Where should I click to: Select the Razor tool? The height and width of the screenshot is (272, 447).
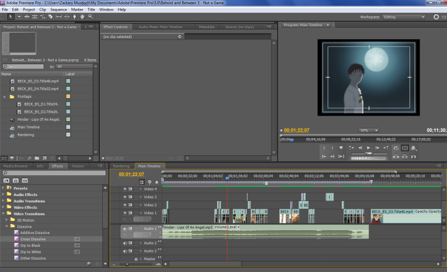pos(51,17)
